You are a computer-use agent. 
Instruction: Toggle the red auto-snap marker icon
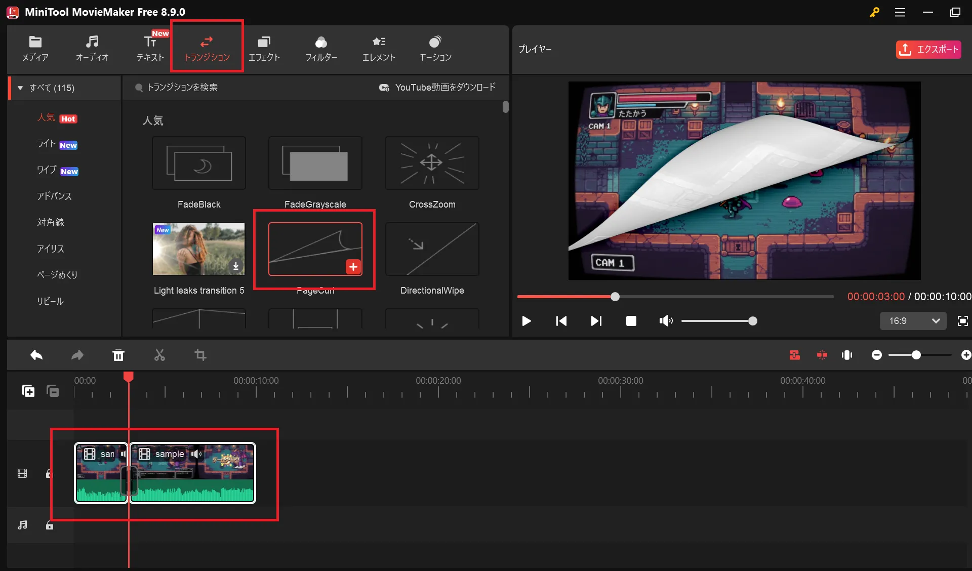822,355
